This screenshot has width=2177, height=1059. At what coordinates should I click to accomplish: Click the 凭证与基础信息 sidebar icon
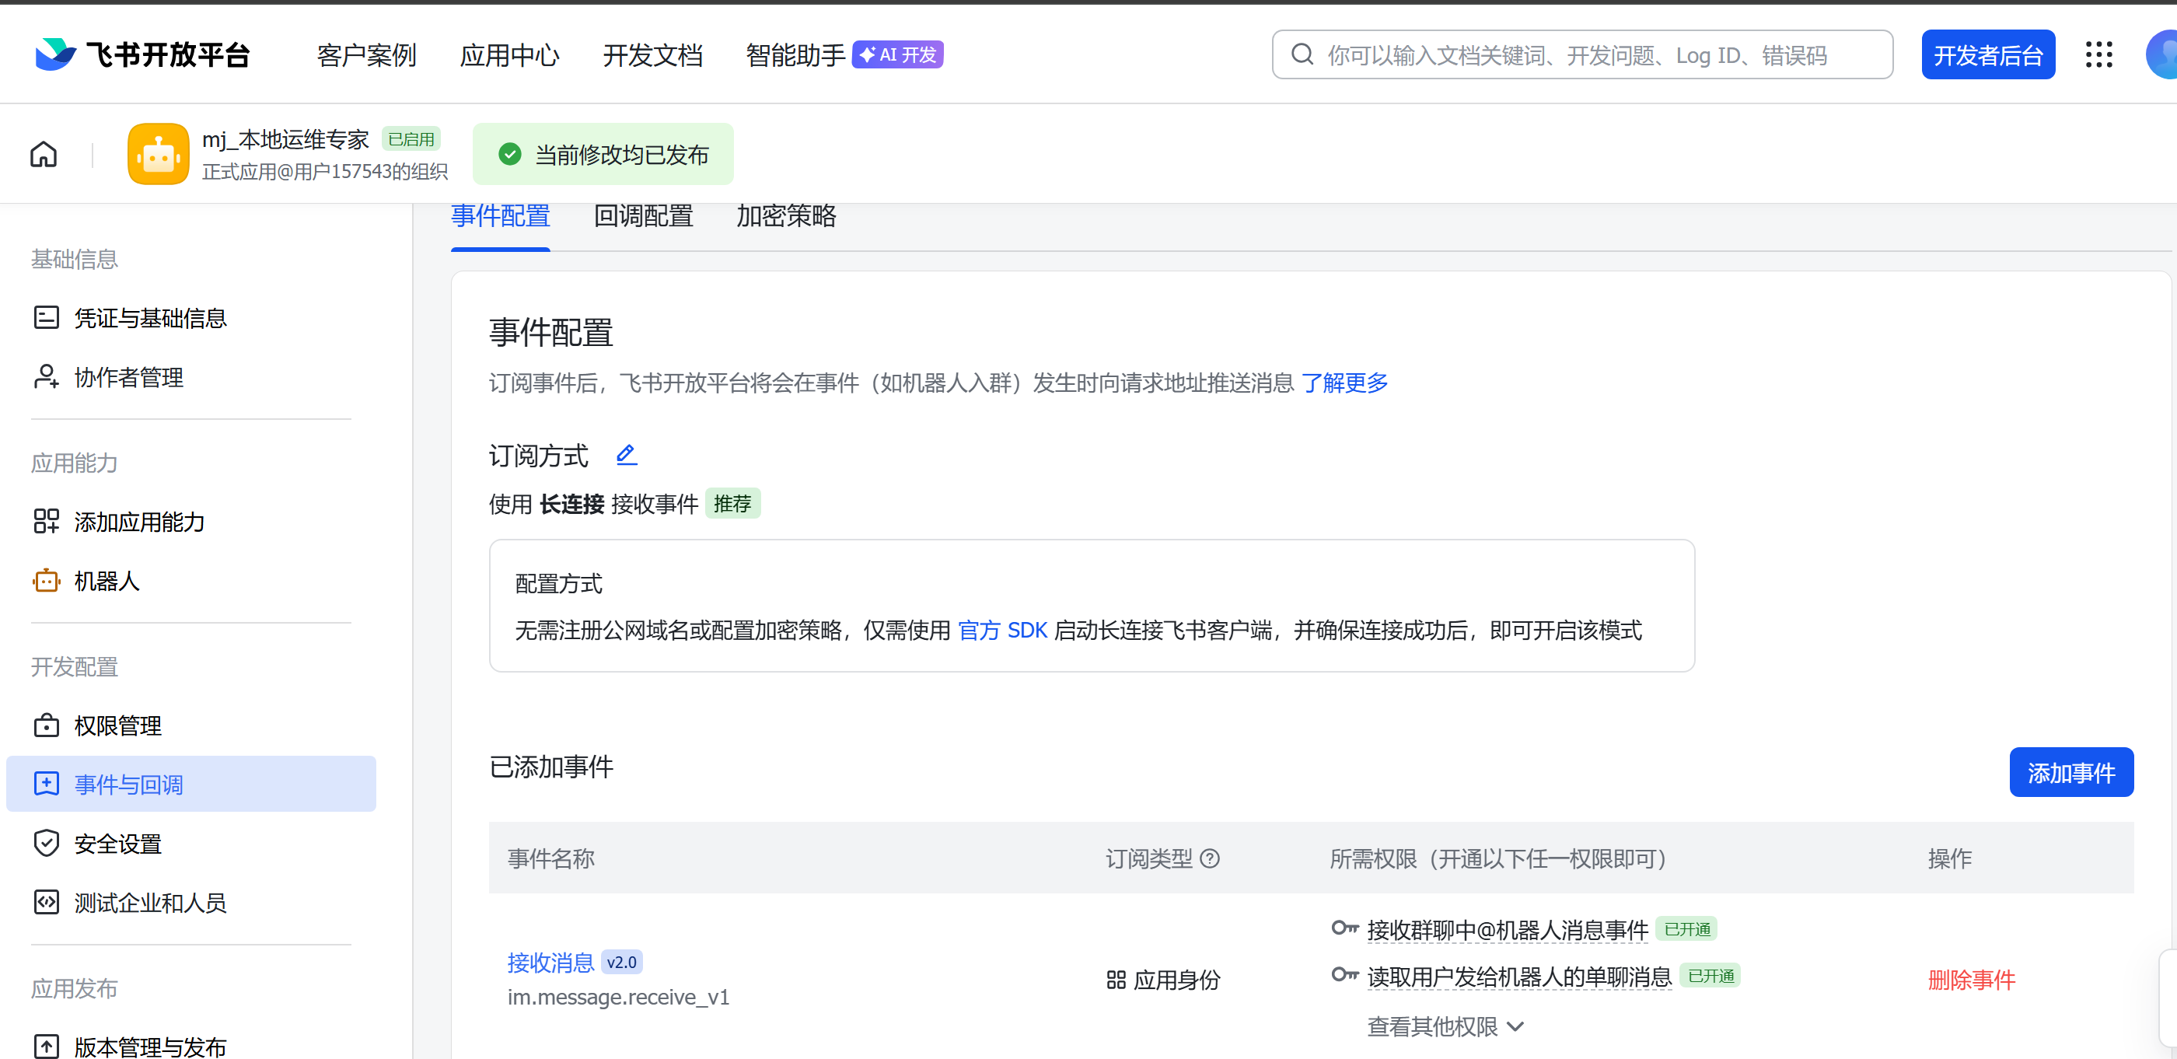(47, 318)
